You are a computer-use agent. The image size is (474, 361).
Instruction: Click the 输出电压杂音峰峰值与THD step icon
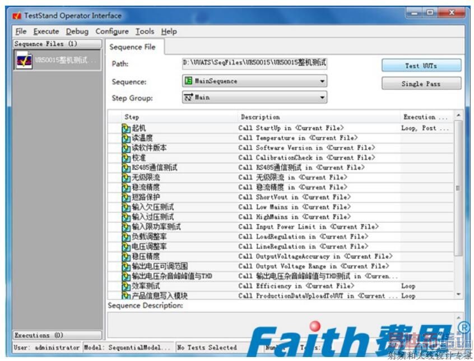126,277
